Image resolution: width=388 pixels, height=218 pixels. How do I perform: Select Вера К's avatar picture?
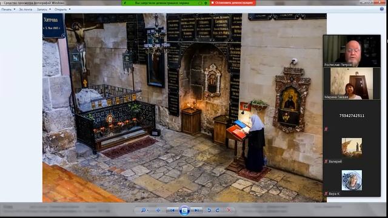tap(352, 180)
